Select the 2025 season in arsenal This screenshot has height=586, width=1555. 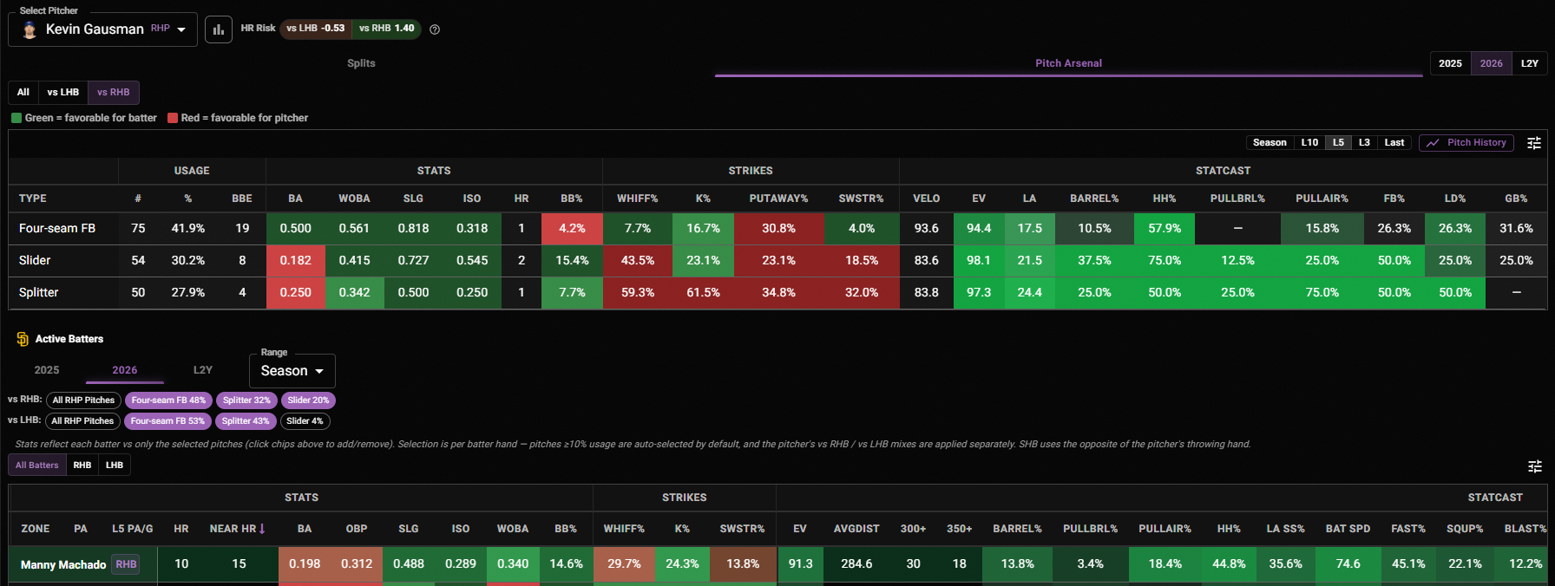(x=1450, y=63)
